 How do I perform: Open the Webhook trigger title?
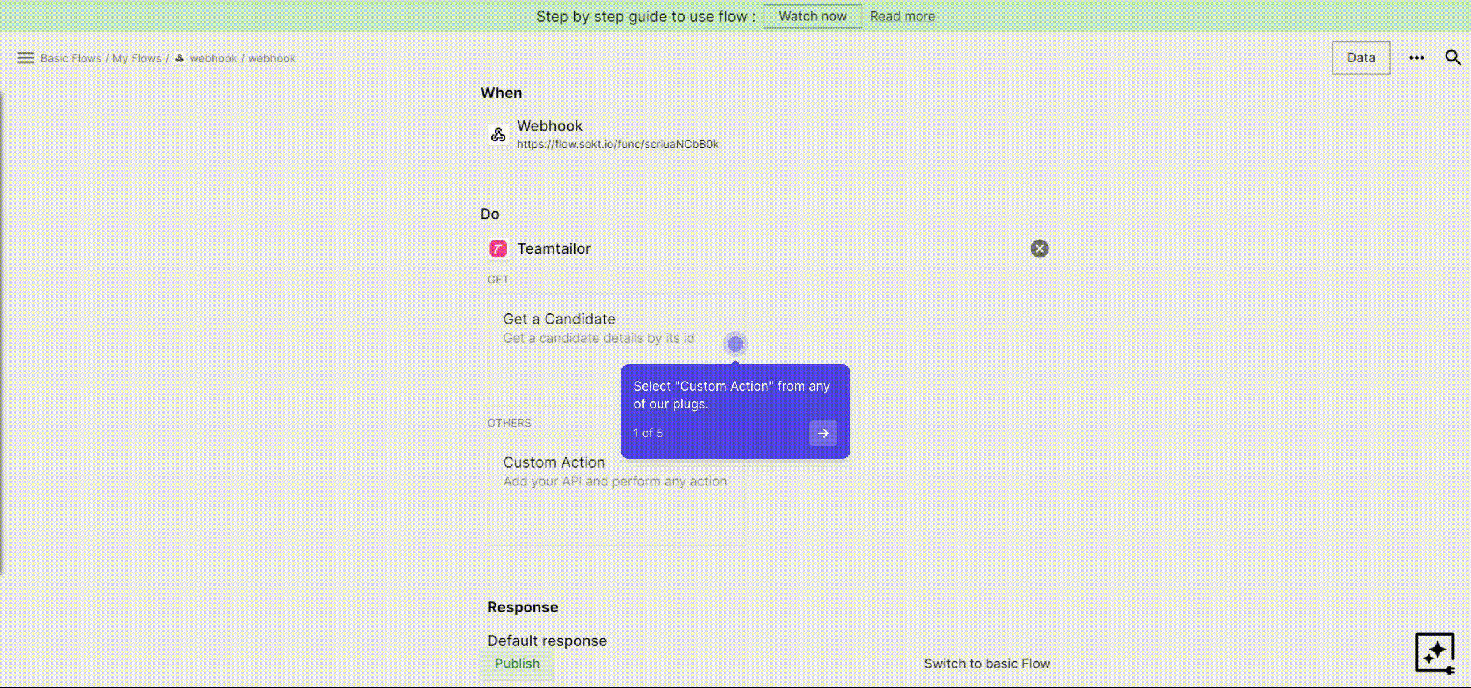click(x=549, y=126)
